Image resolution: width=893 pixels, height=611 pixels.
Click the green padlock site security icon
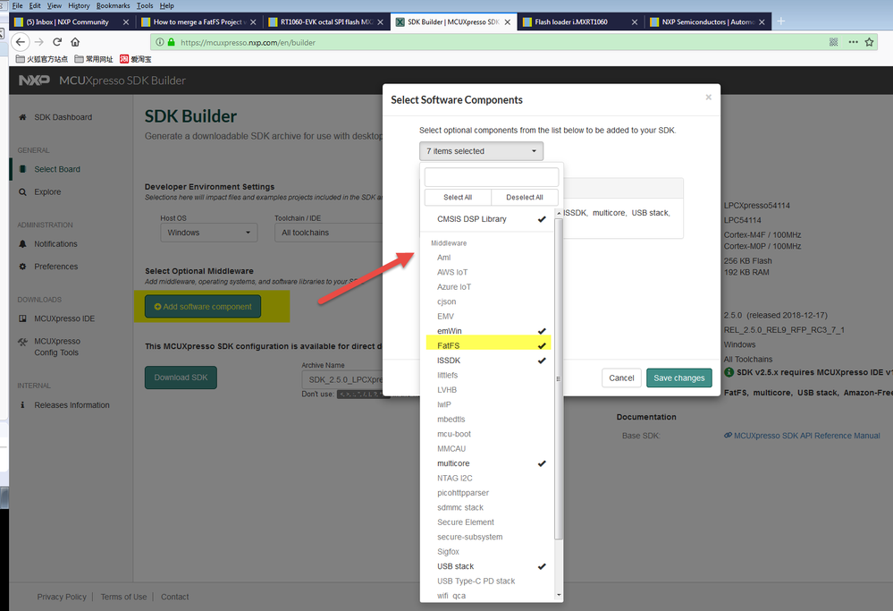tap(171, 42)
